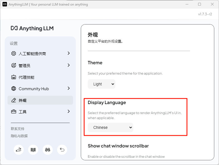Click the gear icon for 人工智能提供商
This screenshot has height=165, width=219.
(x=14, y=53)
